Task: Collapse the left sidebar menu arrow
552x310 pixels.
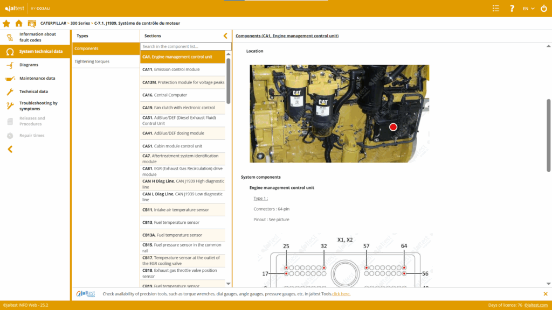Action: coord(10,149)
